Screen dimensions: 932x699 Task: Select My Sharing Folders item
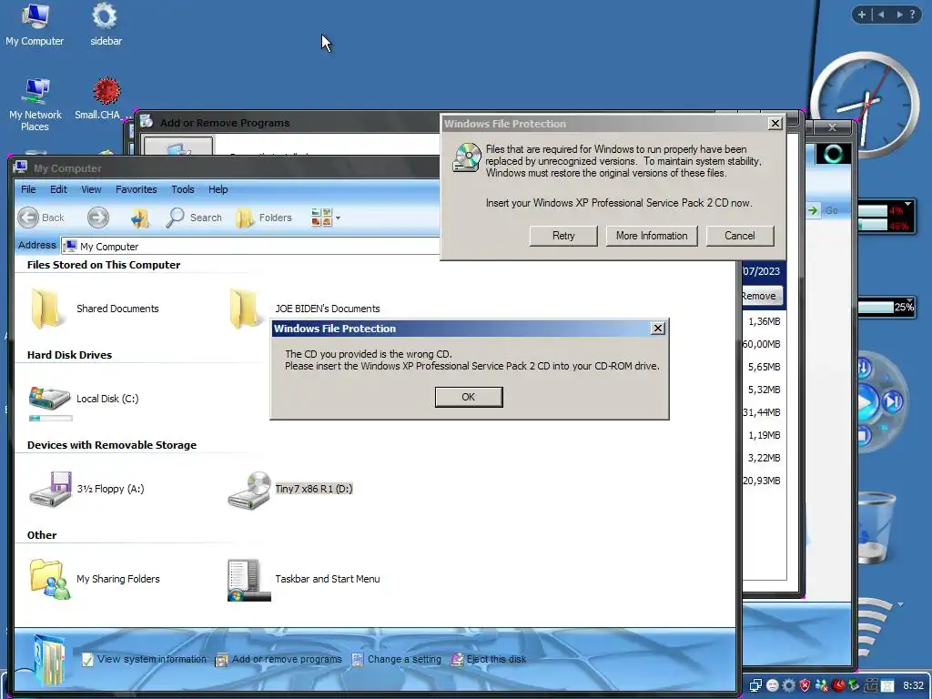(95, 579)
